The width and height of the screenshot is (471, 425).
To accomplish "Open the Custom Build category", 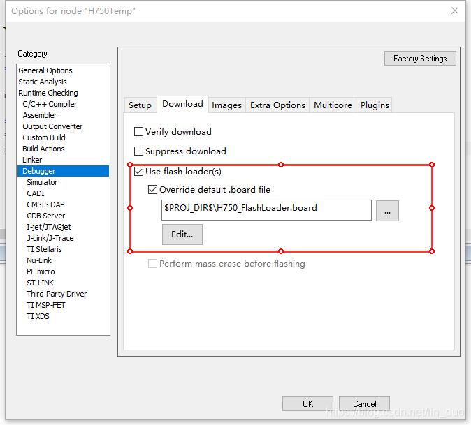I will pyautogui.click(x=63, y=137).
